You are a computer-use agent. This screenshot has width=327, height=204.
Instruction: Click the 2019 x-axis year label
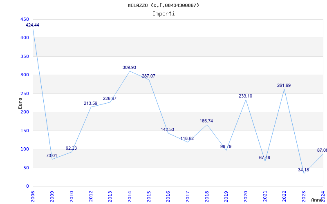point(226,196)
